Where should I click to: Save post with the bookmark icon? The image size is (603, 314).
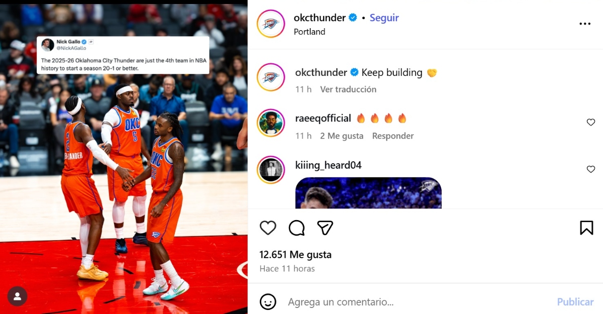pos(586,228)
